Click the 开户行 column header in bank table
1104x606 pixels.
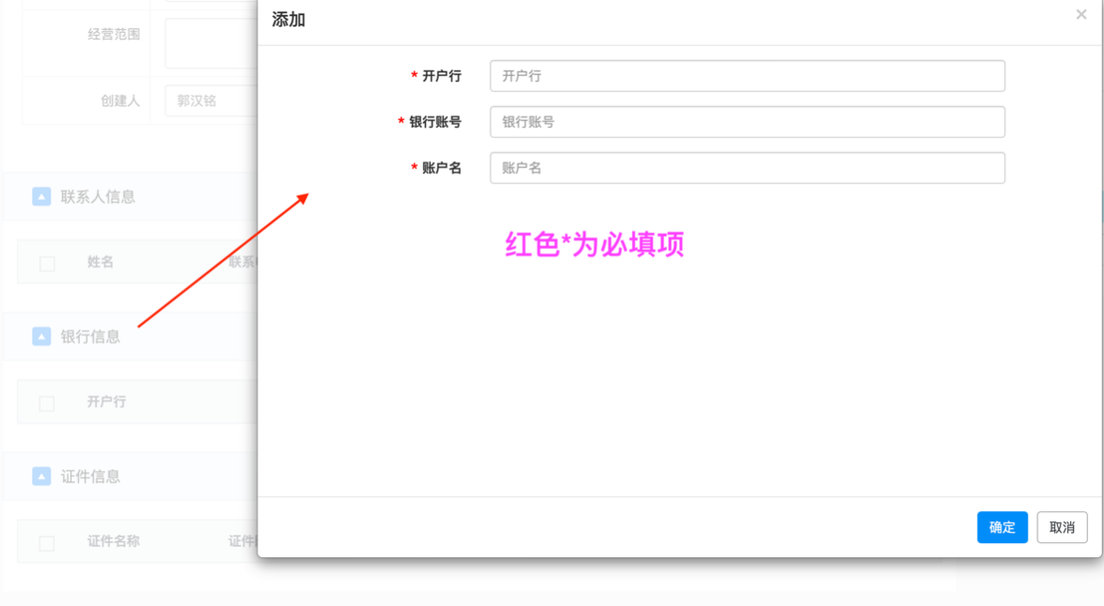pos(106,401)
